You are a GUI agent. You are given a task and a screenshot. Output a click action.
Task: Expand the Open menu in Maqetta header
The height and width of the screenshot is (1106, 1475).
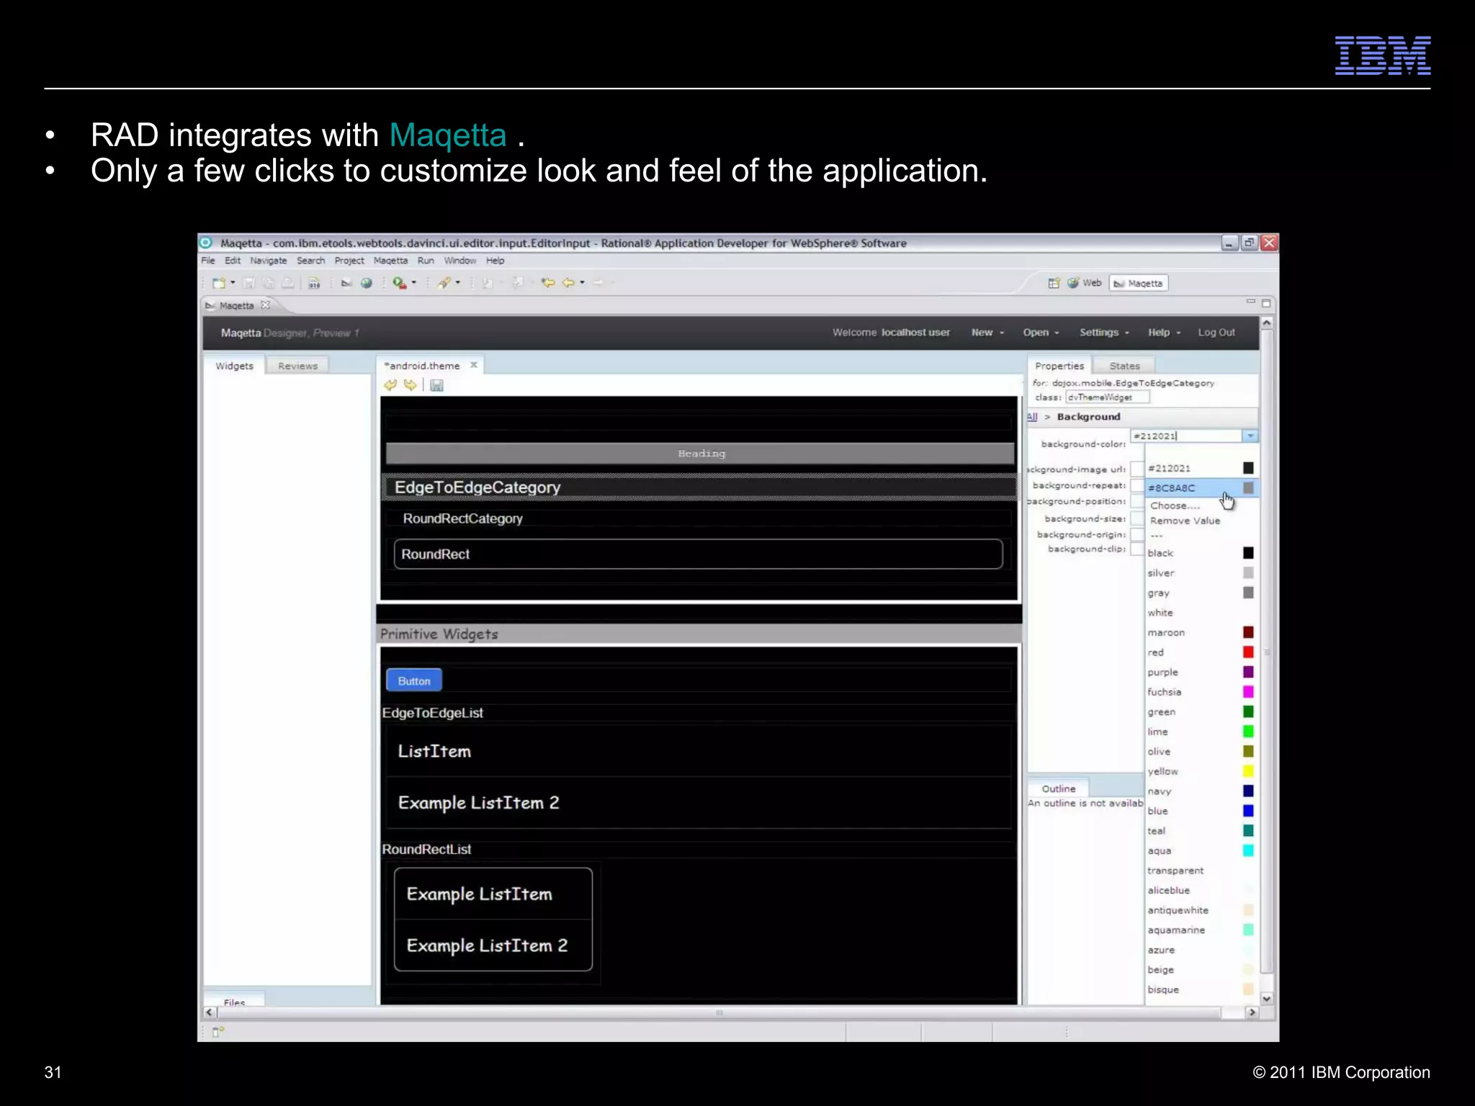pos(1041,333)
